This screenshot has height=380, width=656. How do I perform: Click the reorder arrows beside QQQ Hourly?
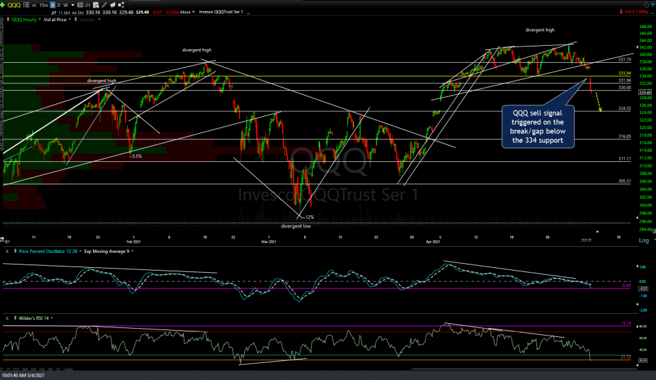(x=8, y=19)
